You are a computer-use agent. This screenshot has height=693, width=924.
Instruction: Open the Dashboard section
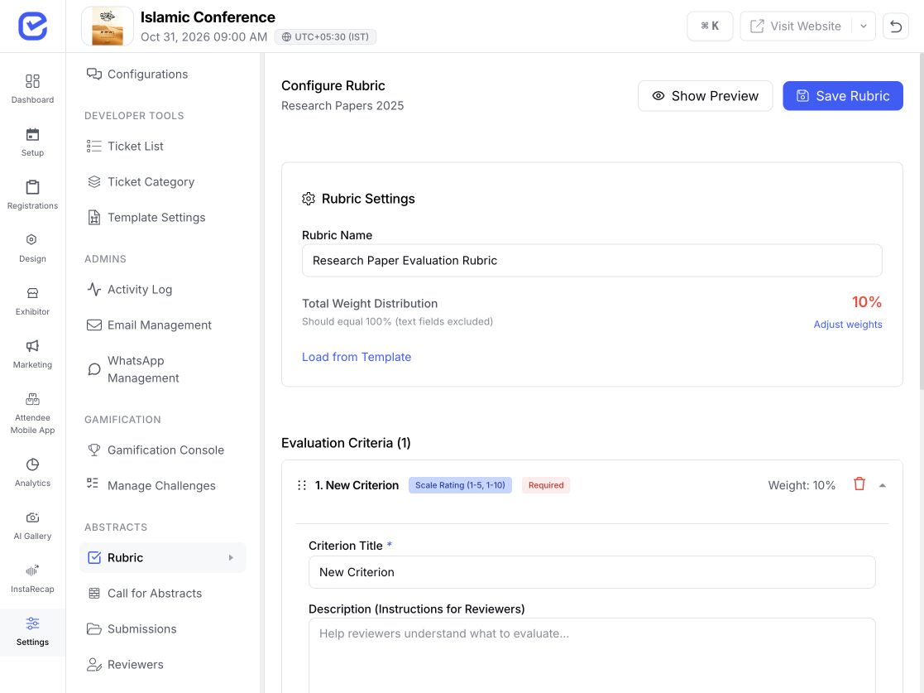(32, 89)
